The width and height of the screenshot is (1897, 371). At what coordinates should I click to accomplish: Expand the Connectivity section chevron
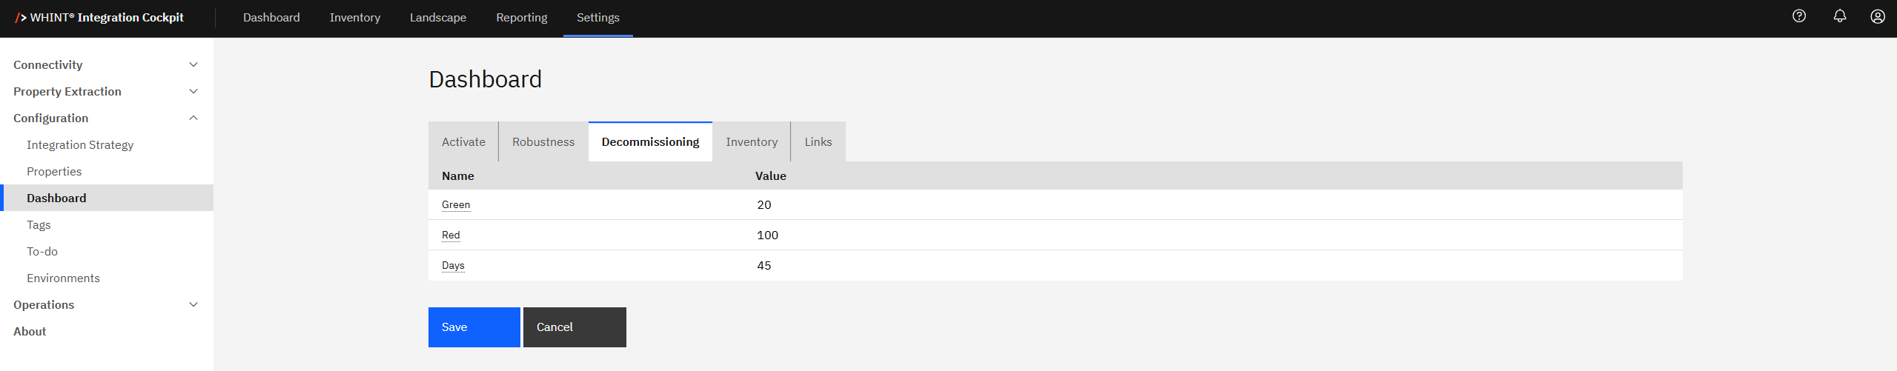pyautogui.click(x=193, y=65)
